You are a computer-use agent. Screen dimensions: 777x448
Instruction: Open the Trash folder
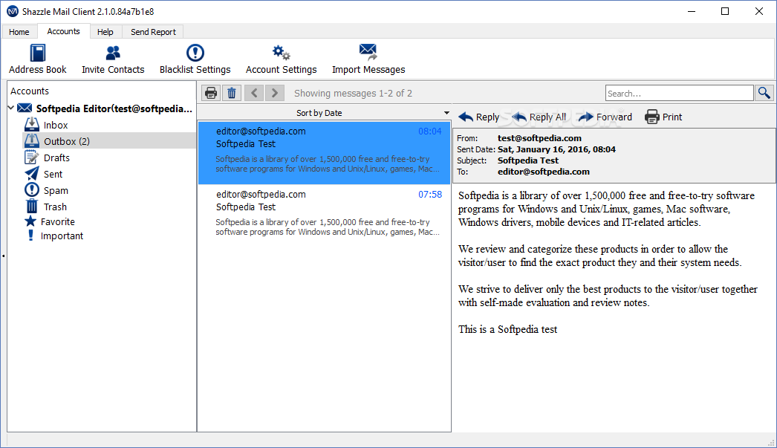[x=54, y=207]
